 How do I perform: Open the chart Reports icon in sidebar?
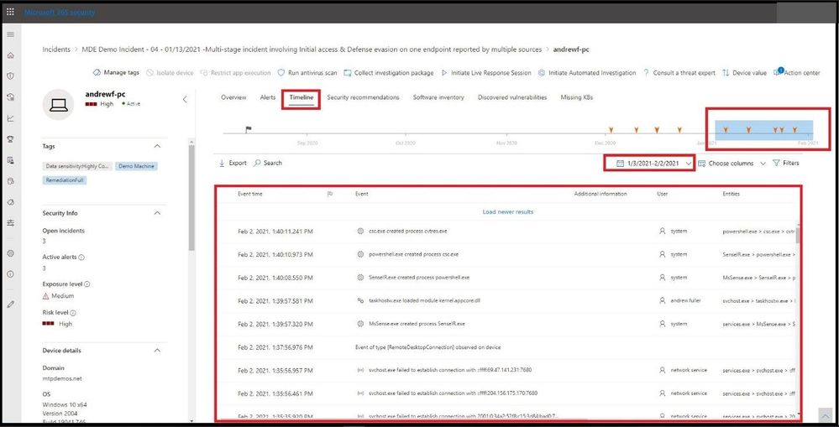(10, 118)
